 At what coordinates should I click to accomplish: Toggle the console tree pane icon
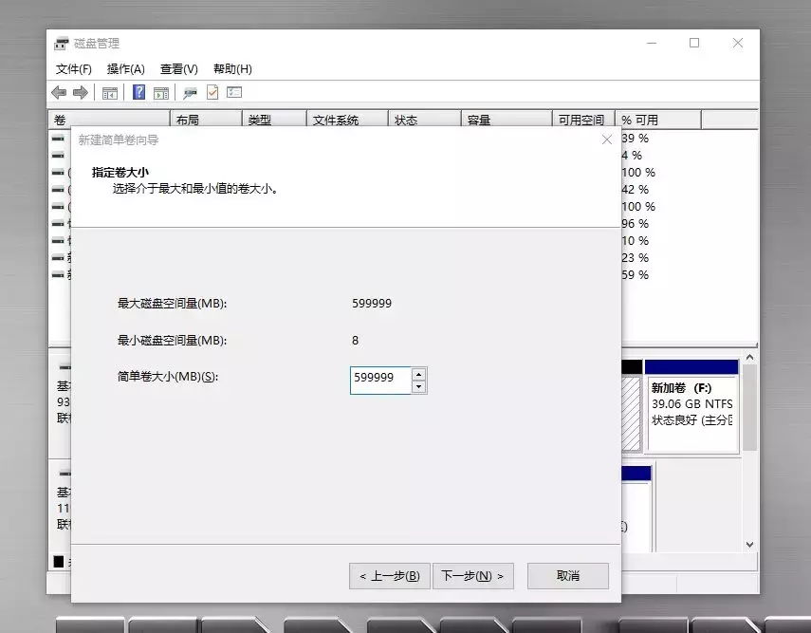[109, 92]
